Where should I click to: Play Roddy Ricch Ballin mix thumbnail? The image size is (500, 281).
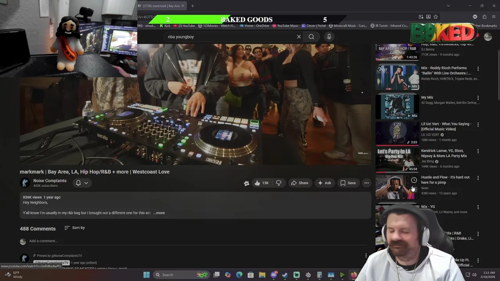coord(397,78)
